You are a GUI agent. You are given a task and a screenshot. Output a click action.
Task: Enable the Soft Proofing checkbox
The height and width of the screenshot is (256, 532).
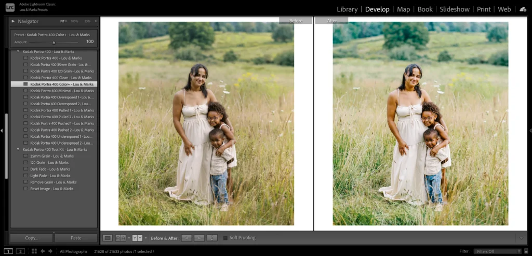(x=225, y=238)
